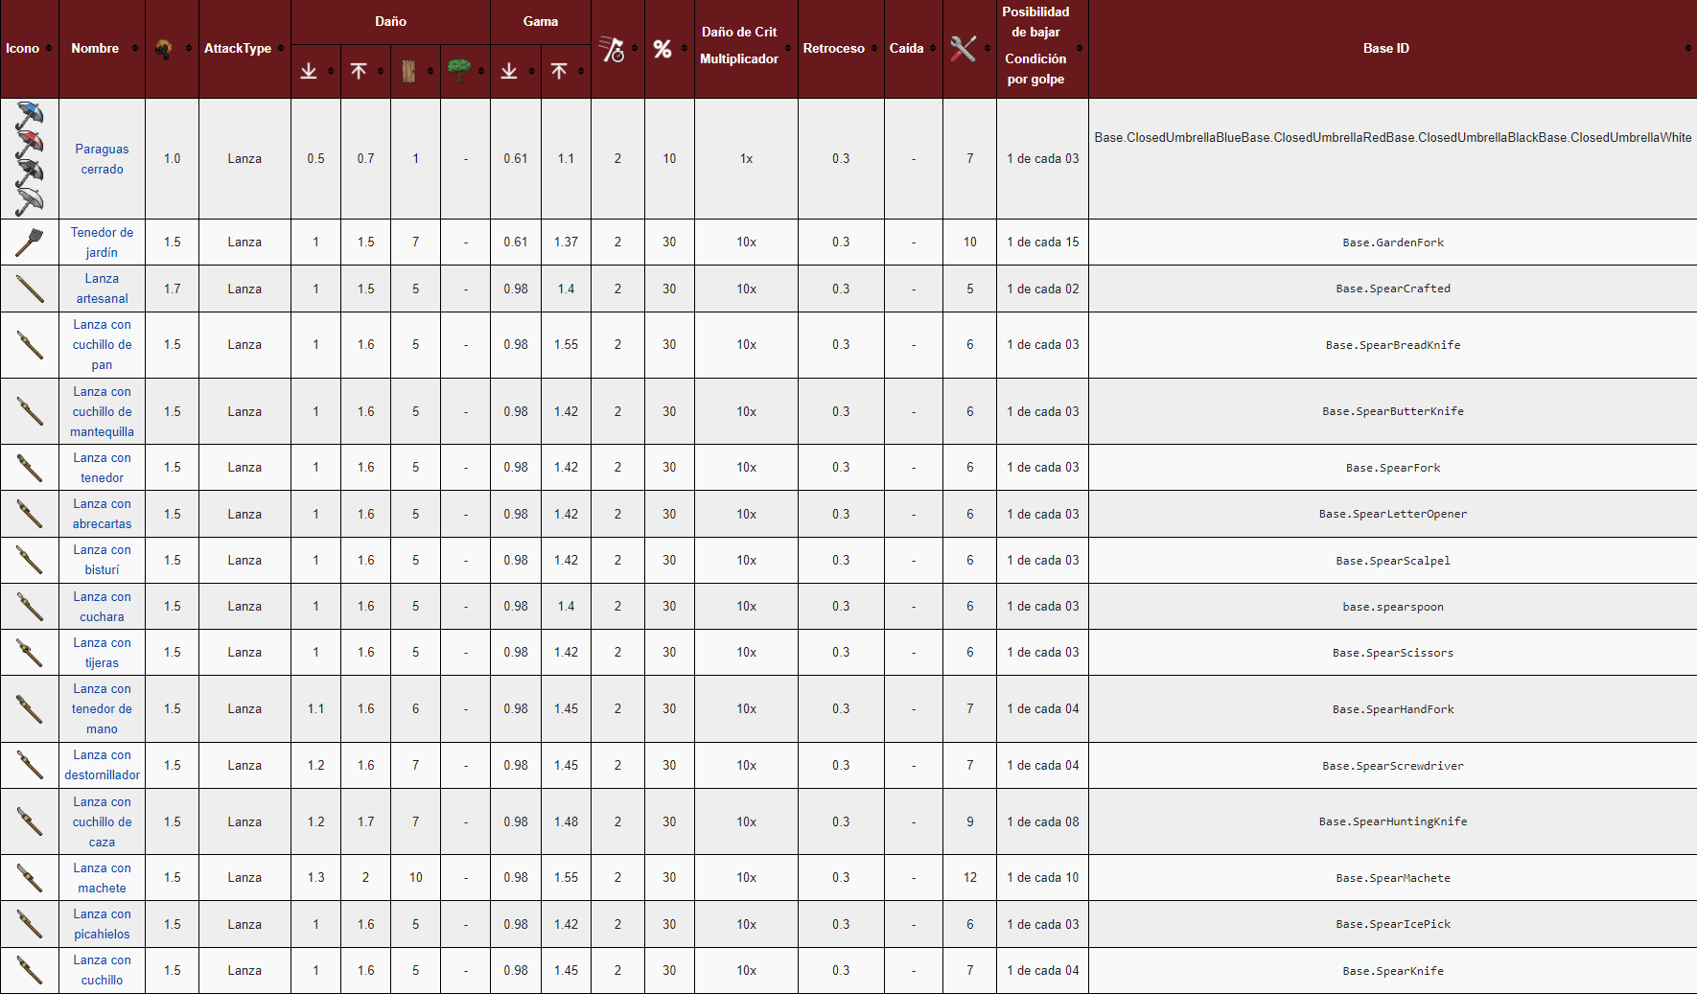Viewport: 1697px width, 994px height.
Task: Follow the Lanza con cuchillo de caza link
Action: 102,821
